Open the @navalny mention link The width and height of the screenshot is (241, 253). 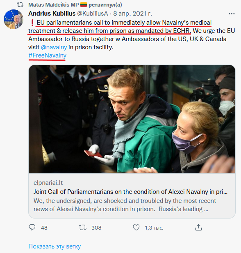click(x=54, y=47)
